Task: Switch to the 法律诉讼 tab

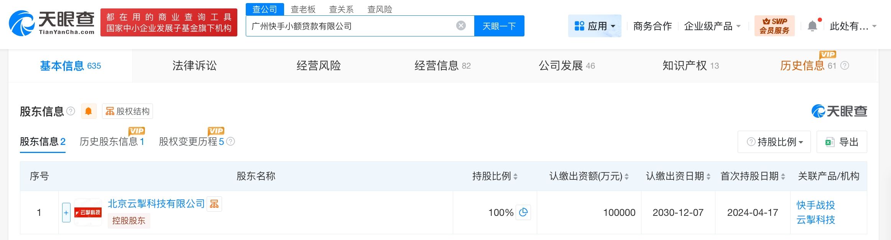Action: coord(194,66)
